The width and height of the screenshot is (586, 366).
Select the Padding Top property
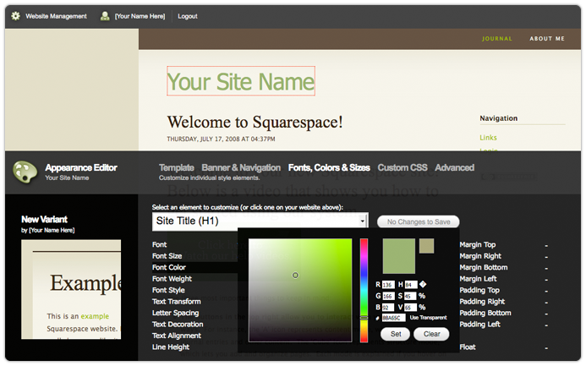(x=479, y=290)
